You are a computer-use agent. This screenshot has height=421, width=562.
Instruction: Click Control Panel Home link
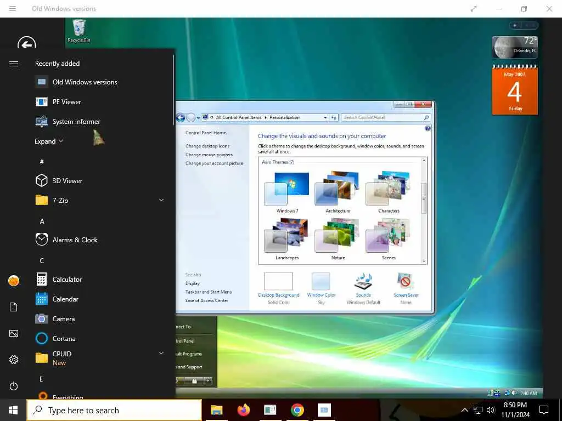[206, 133]
